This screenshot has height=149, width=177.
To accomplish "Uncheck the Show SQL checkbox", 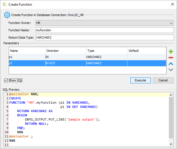I will pos(6,80).
